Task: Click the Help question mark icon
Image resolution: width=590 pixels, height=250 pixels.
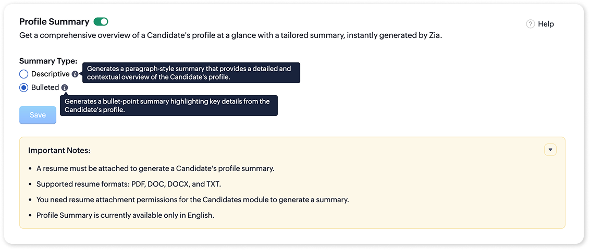Action: click(x=531, y=24)
